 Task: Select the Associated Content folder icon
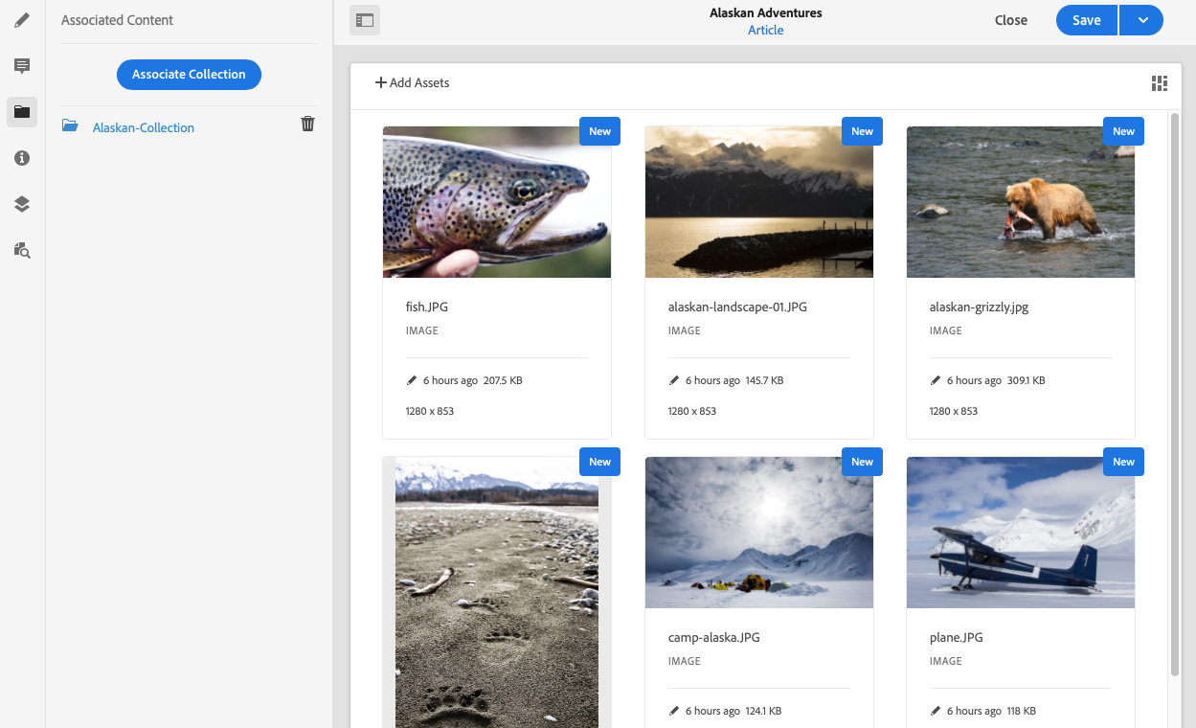[22, 112]
